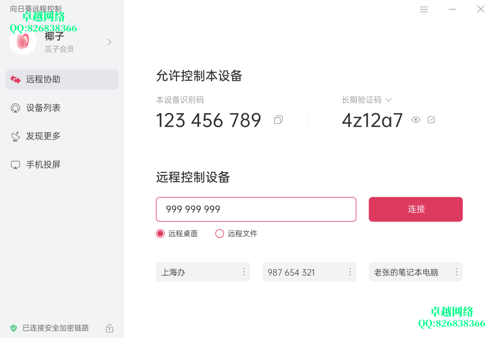Click the 椰子 profile avatar
Screen dimensions: 495x338
[23, 41]
